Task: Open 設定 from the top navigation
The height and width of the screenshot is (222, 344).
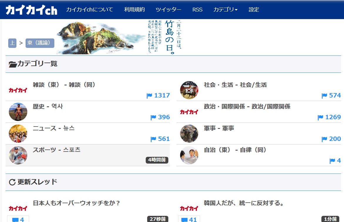Action: [254, 10]
